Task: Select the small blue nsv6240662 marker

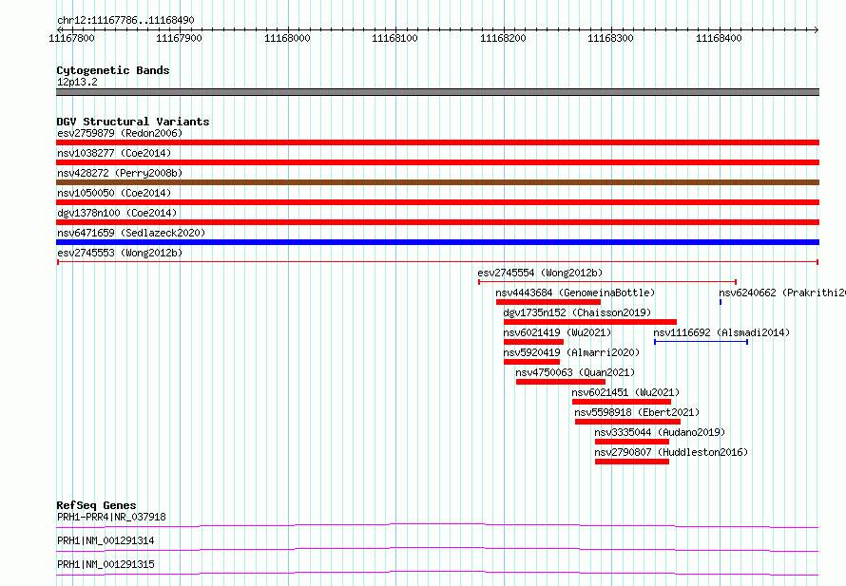Action: 721,302
